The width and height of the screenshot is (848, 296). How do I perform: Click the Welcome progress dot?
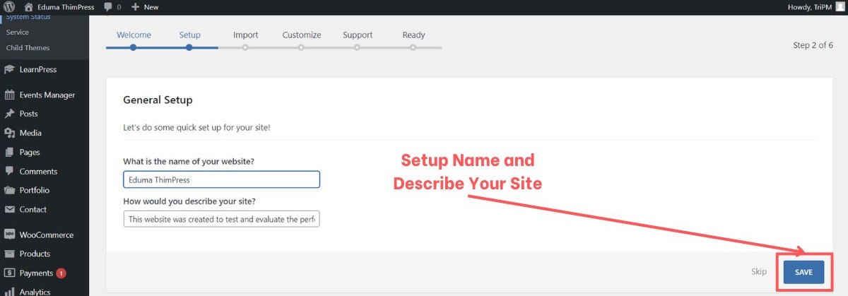tap(133, 48)
